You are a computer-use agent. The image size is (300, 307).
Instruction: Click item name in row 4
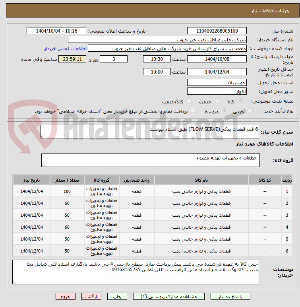click(201, 227)
